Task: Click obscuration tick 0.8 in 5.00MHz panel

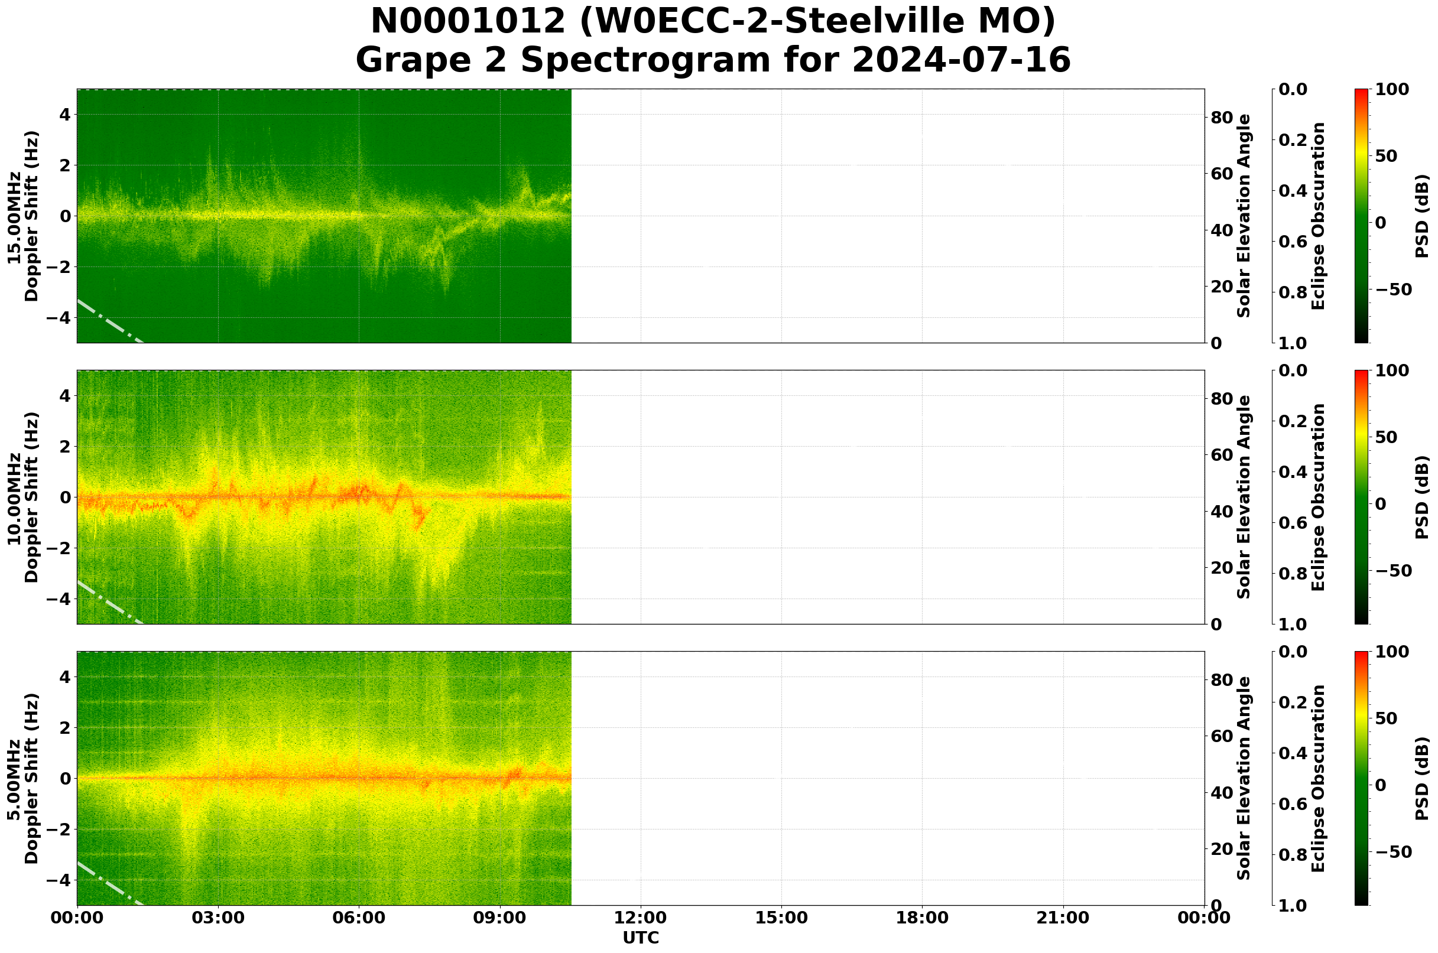Action: click(x=1291, y=855)
